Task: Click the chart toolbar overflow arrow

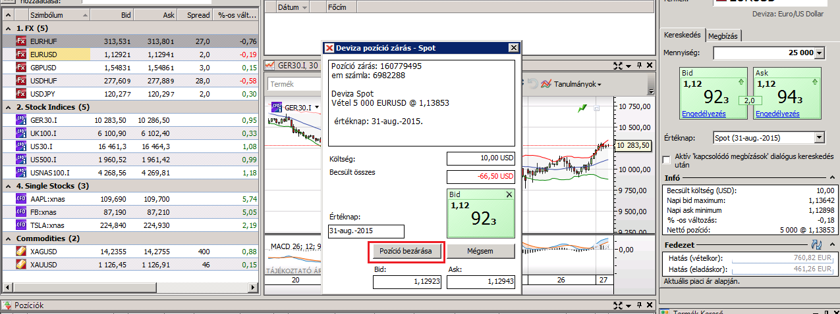Action: pyautogui.click(x=651, y=91)
